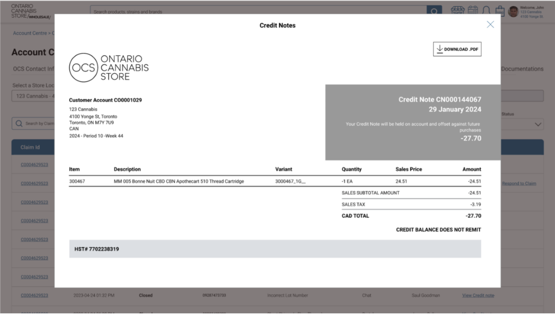Click the Ontario Cannabis Store Wholesale logo
This screenshot has width=555, height=315.
[x=31, y=11]
